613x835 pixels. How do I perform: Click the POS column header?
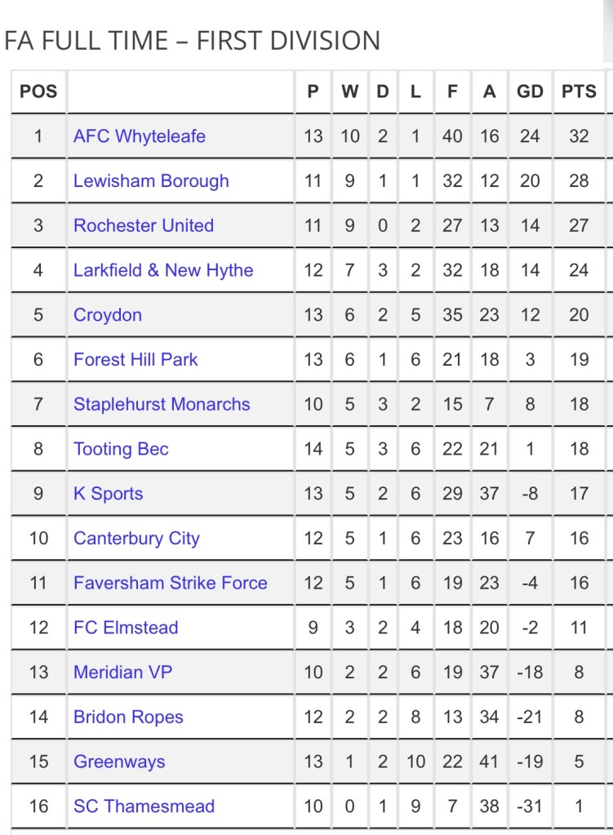[x=38, y=91]
